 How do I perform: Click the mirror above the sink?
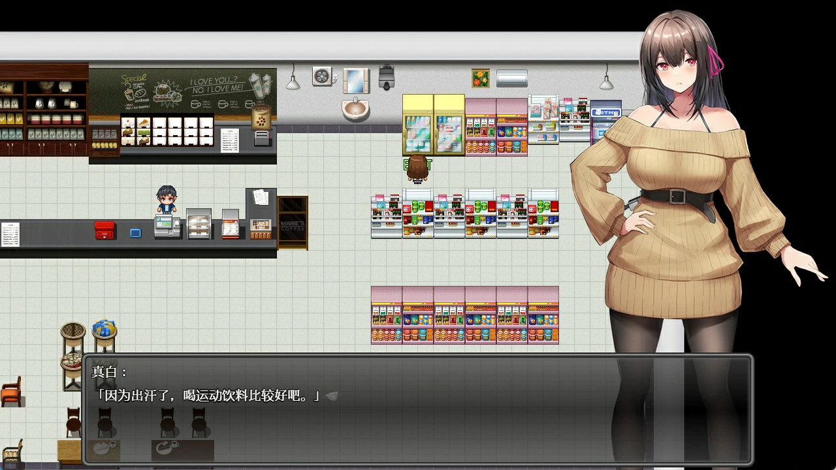click(x=356, y=80)
